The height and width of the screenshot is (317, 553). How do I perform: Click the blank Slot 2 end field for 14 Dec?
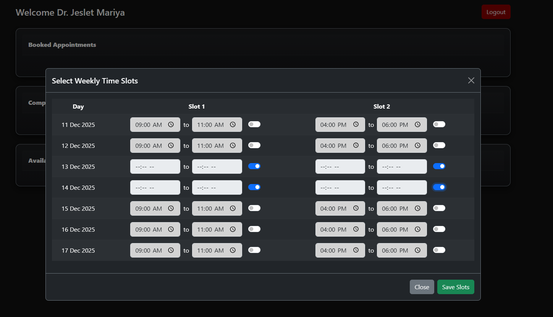[402, 187]
